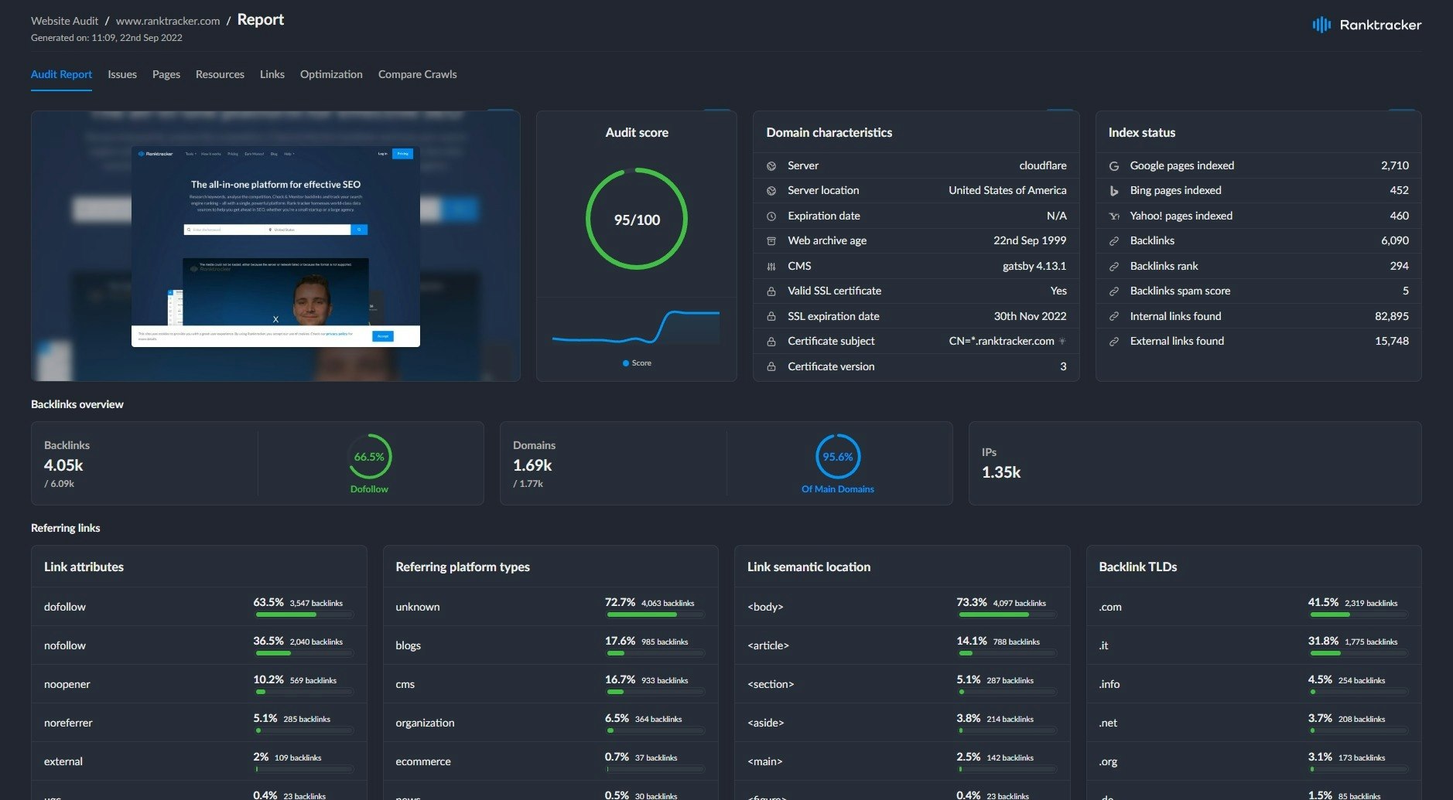
Task: Click the .info TLD row
Action: [1254, 684]
